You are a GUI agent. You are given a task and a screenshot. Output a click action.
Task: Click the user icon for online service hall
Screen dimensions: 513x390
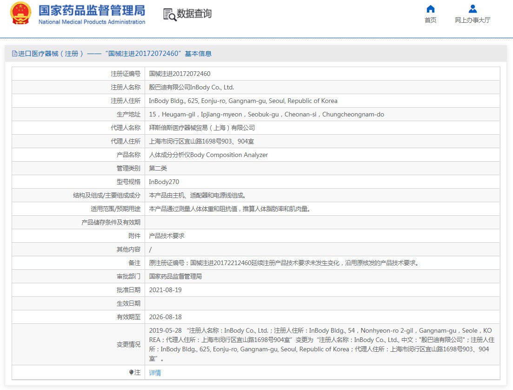point(472,9)
